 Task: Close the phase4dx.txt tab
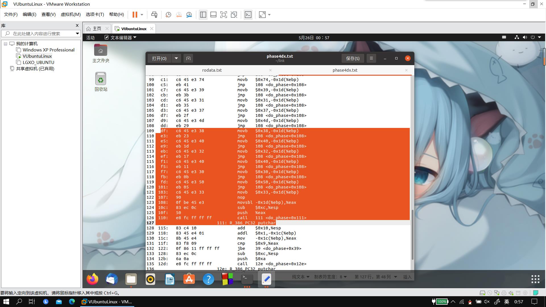pos(406,70)
